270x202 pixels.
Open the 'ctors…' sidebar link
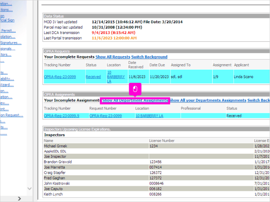pyautogui.click(x=5, y=55)
